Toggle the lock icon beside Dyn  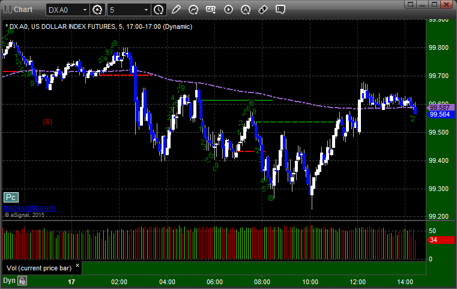(22, 281)
